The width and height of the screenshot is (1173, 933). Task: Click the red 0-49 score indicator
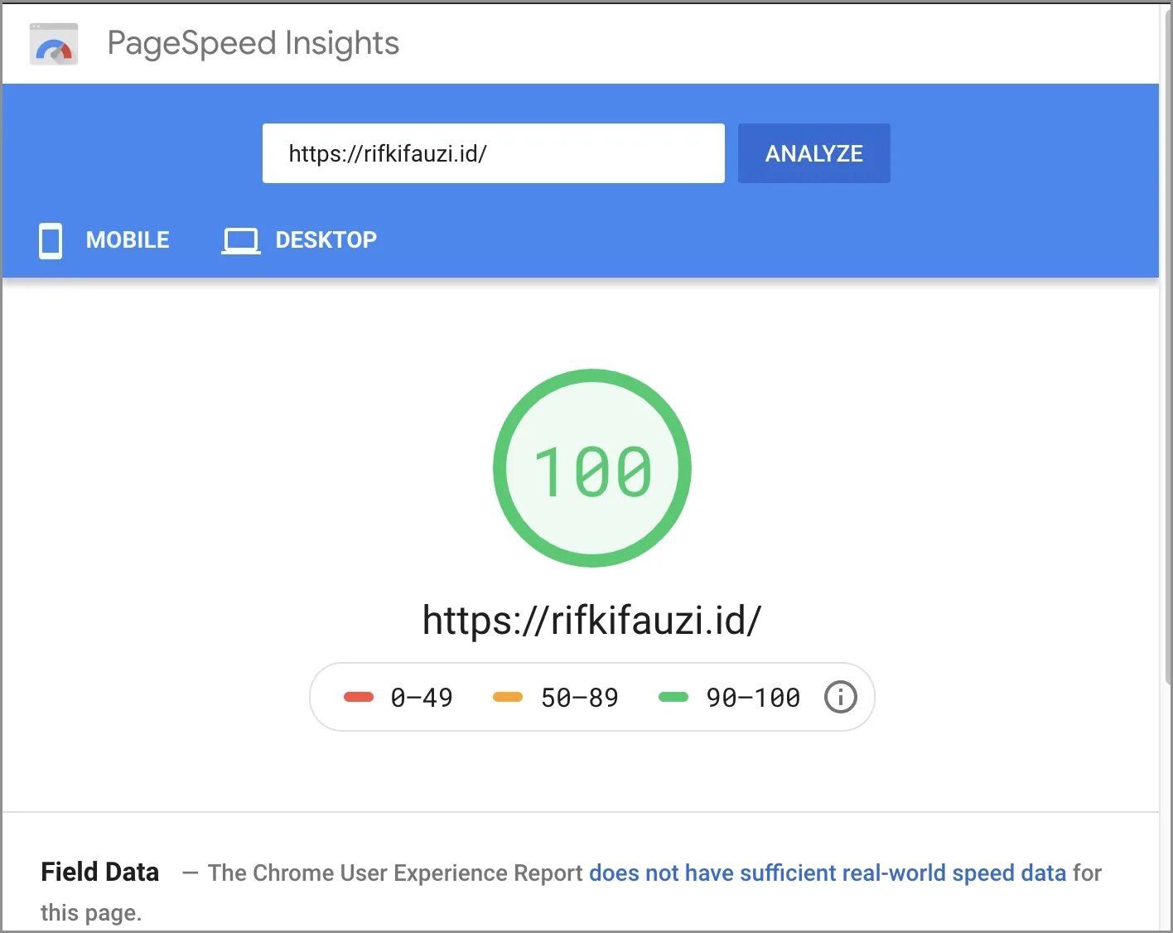tap(360, 697)
